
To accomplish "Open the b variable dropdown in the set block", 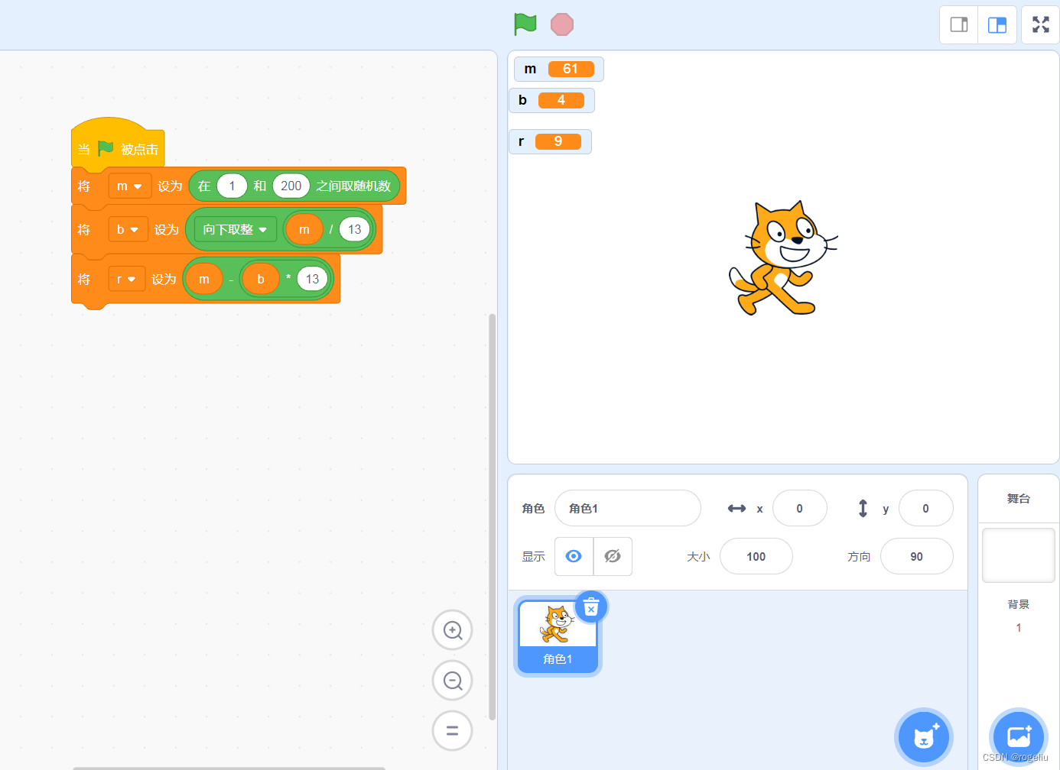I will pos(128,229).
